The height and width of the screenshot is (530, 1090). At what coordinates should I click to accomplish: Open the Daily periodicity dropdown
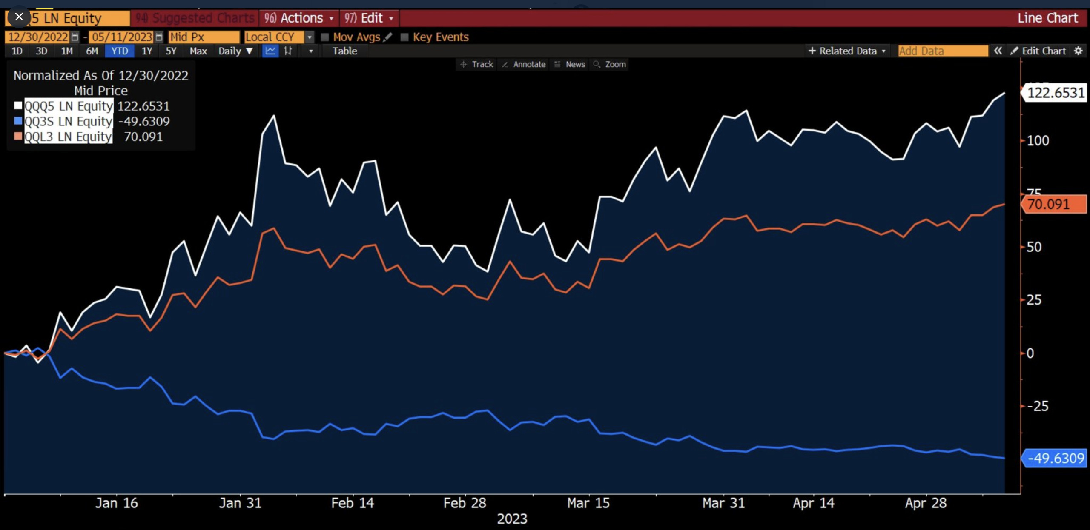click(x=235, y=51)
